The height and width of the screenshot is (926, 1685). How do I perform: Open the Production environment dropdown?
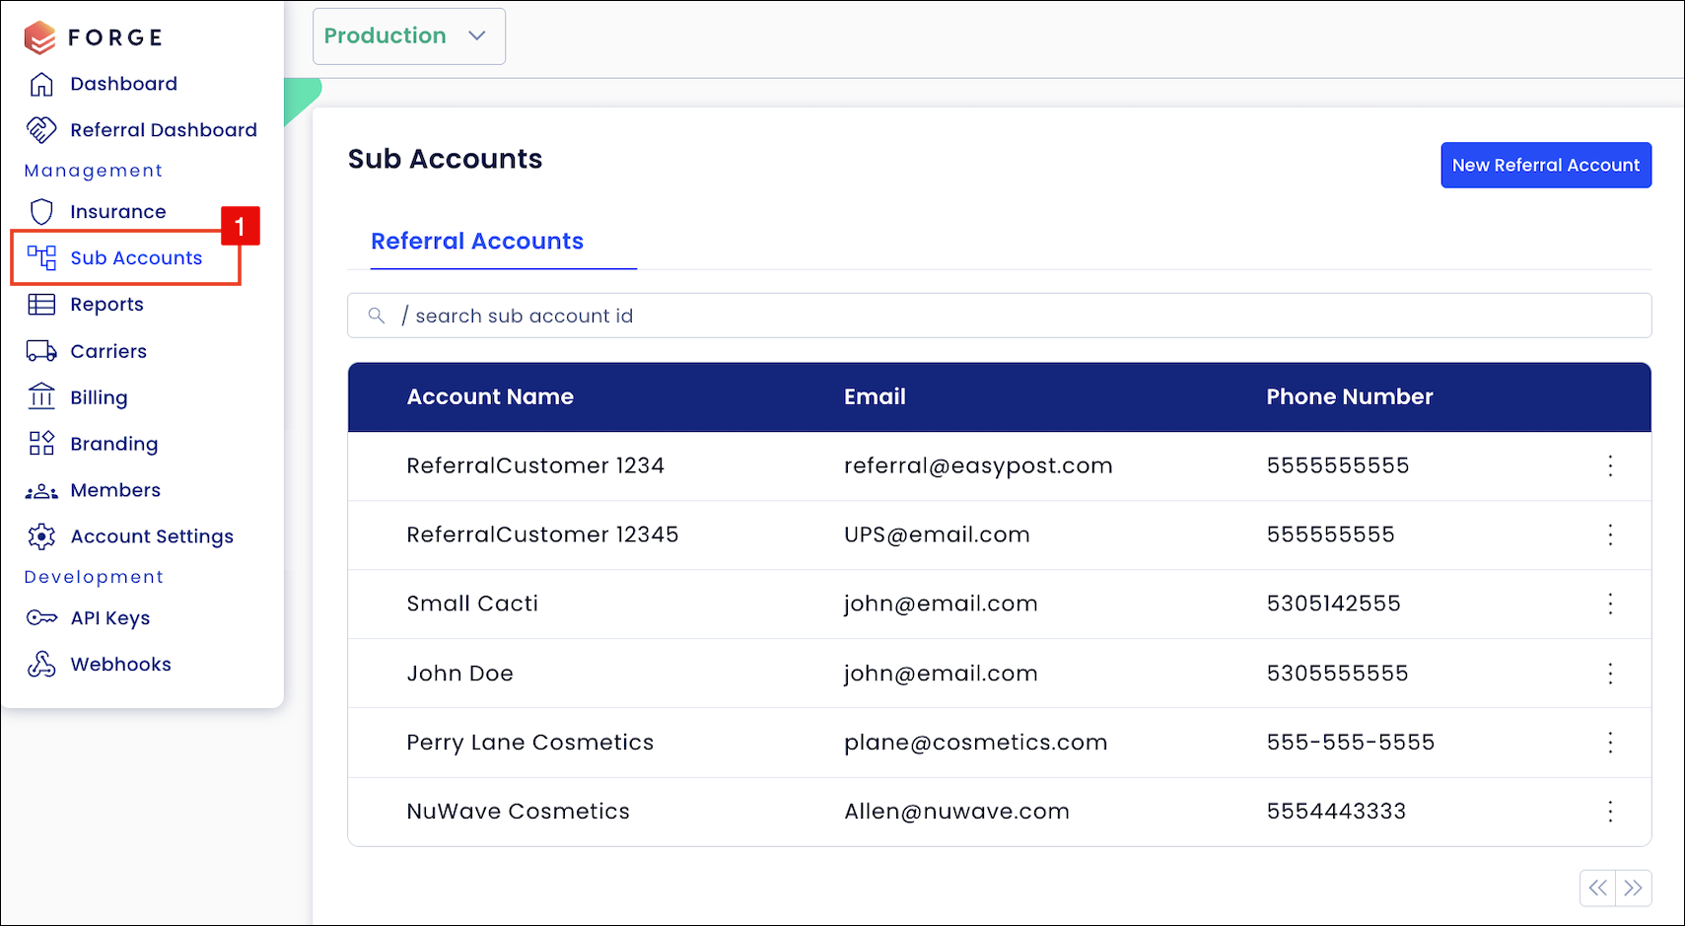tap(409, 36)
